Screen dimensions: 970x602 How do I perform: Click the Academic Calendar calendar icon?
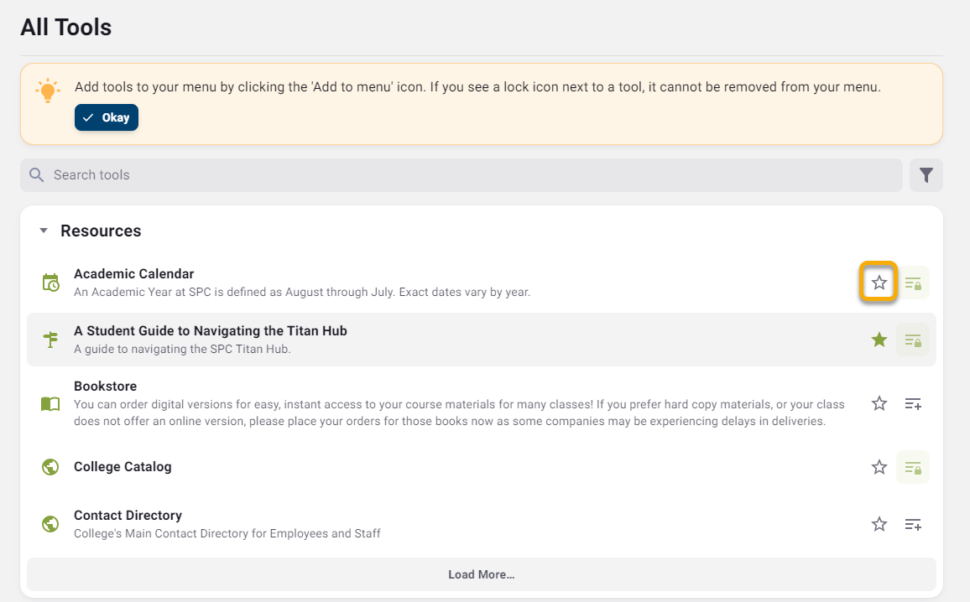[50, 282]
